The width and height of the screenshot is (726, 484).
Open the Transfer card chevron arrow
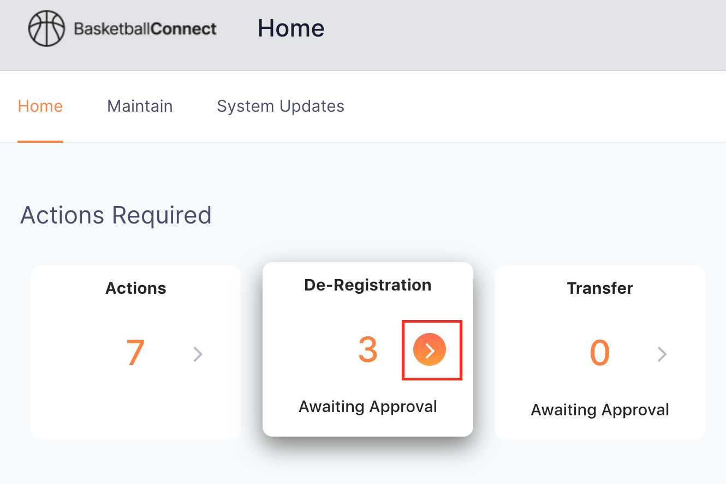coord(662,354)
